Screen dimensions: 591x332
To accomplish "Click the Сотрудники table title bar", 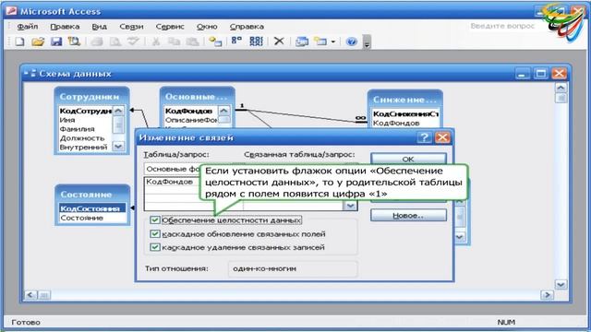I will 92,96.
